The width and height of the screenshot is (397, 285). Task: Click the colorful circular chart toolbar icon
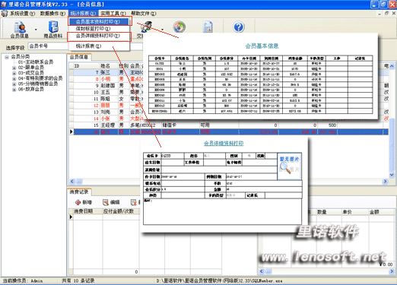[179, 27]
